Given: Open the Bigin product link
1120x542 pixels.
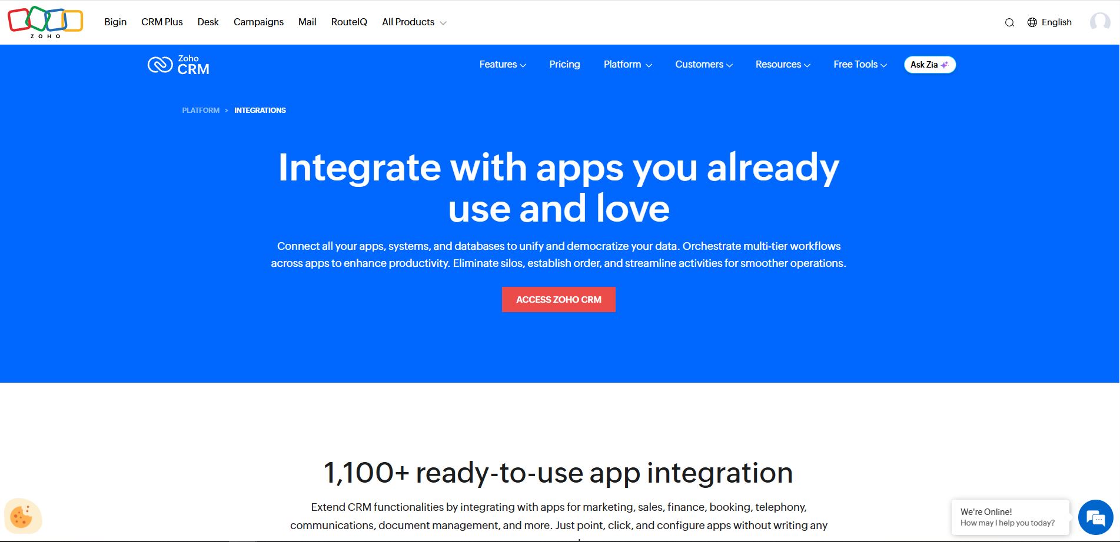Looking at the screenshot, I should [115, 22].
